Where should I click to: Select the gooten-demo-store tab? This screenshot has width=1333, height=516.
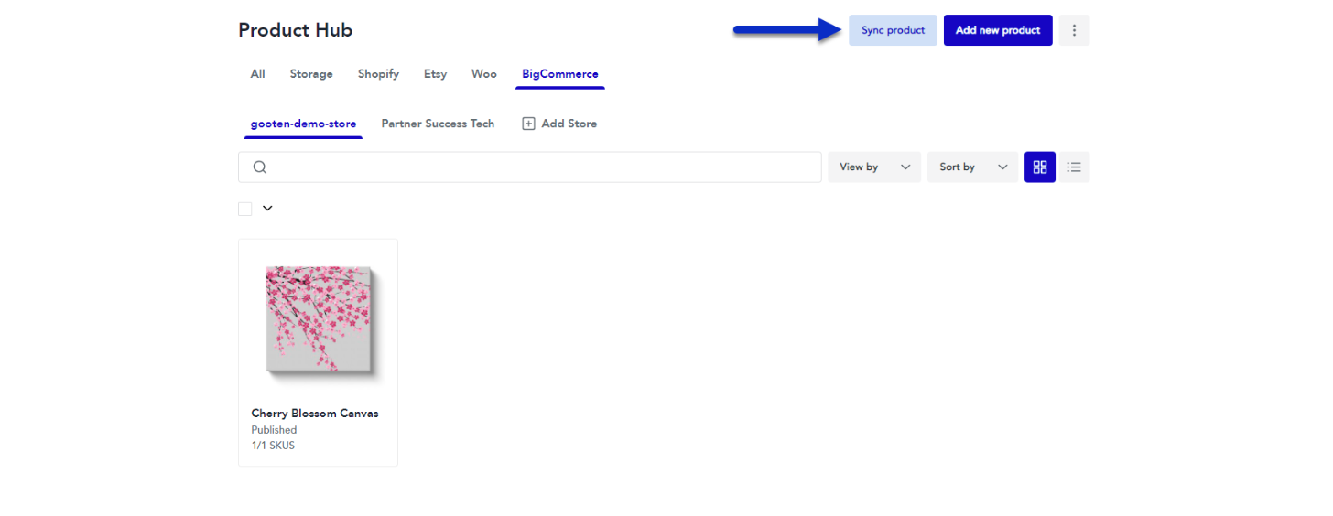(303, 124)
